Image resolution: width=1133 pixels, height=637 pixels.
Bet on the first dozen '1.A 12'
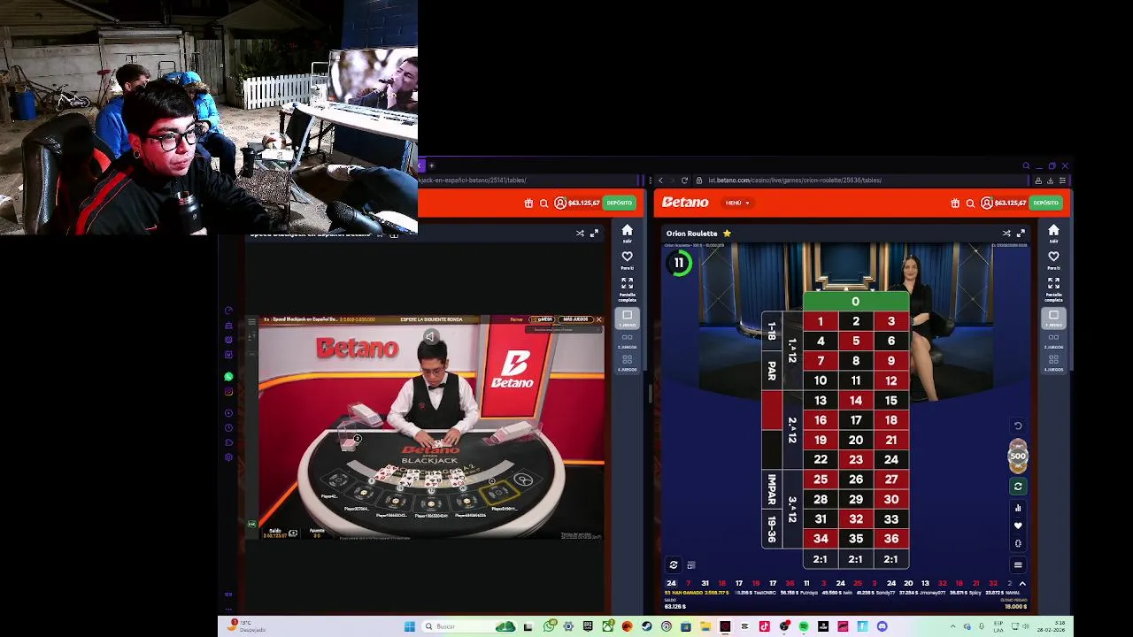[x=792, y=351]
